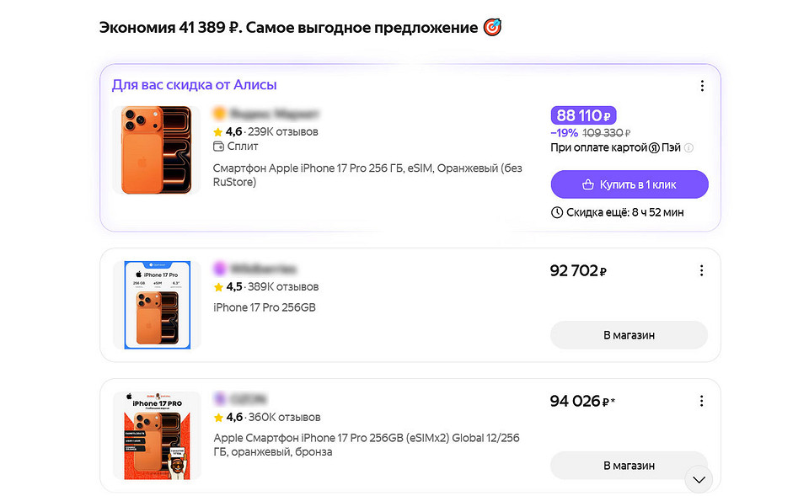
Task: Open options menu on the 94 026 ₽ offer
Action: coord(702,401)
